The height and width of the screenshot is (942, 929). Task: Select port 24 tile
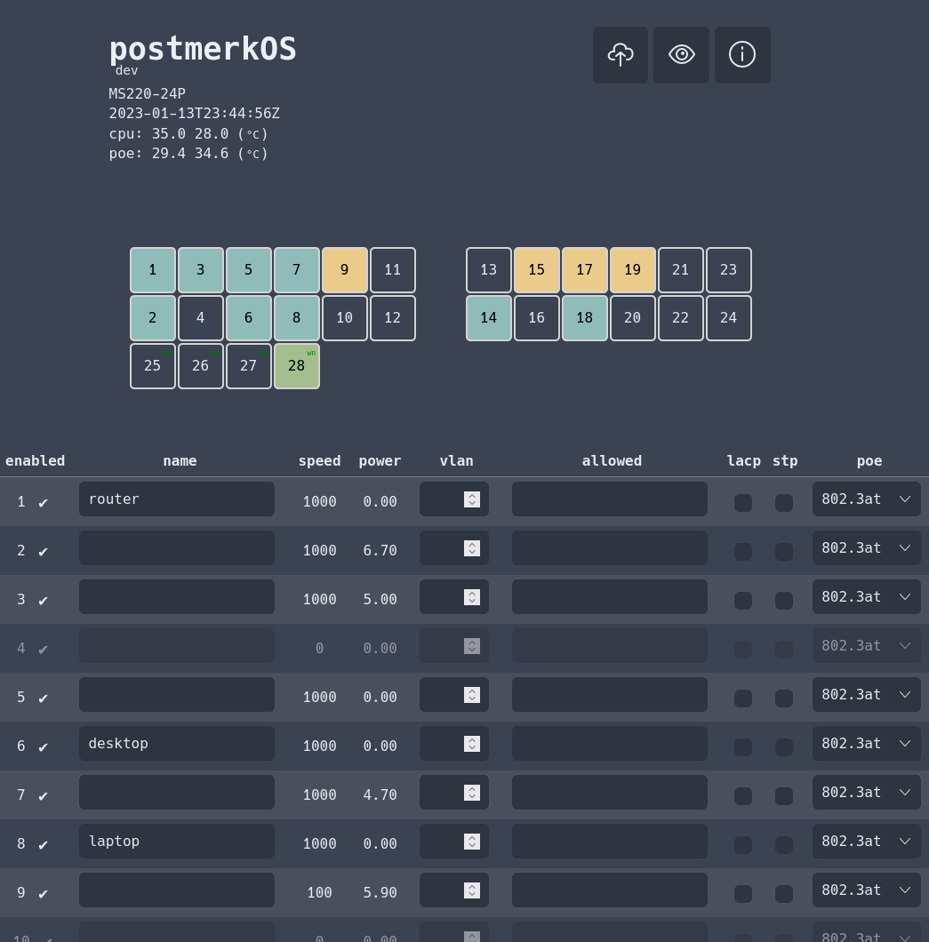point(729,318)
